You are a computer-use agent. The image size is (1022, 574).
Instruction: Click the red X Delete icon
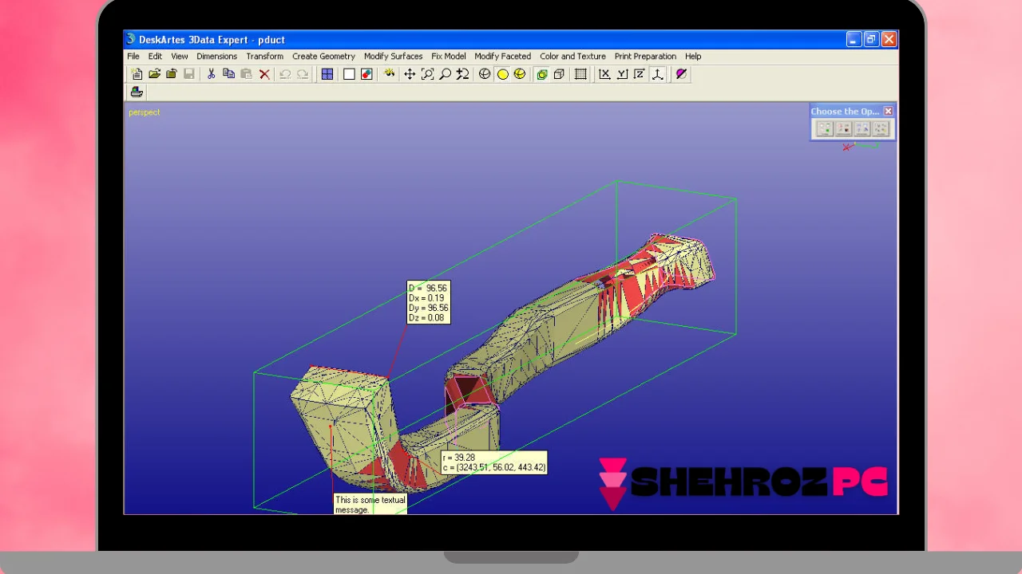click(264, 74)
